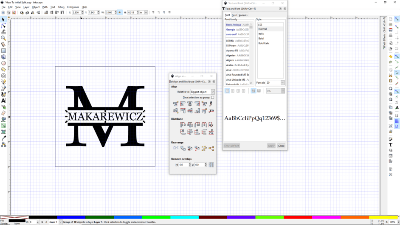400x225 pixels.
Task: Increase Remove overlaps H spinner
Action: click(x=190, y=164)
